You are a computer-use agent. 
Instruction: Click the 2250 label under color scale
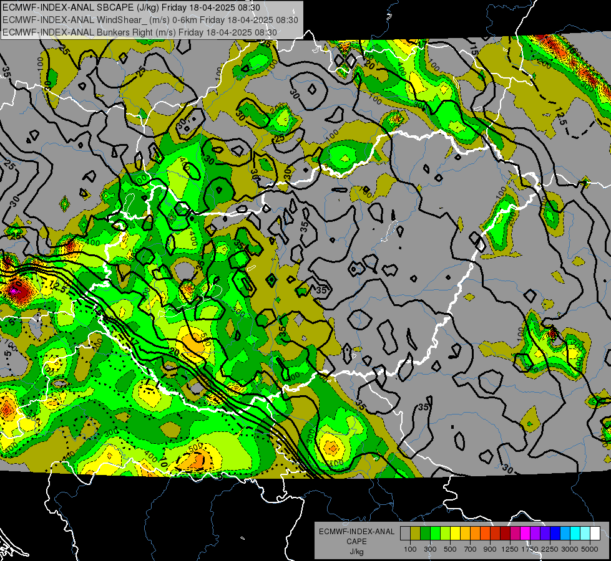click(550, 549)
